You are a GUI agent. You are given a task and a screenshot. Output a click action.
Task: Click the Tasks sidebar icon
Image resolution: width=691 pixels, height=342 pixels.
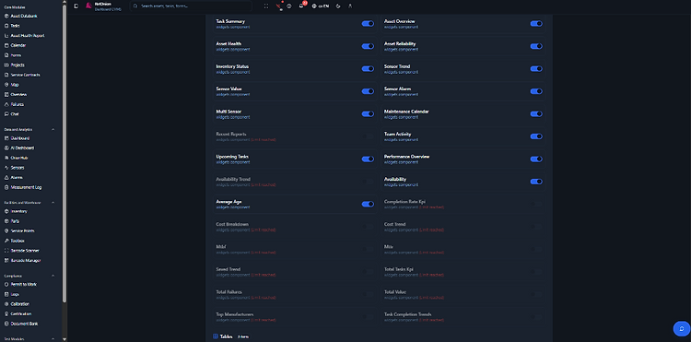6,26
